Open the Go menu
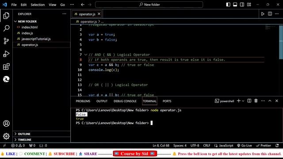283x159 pixels. point(62,5)
